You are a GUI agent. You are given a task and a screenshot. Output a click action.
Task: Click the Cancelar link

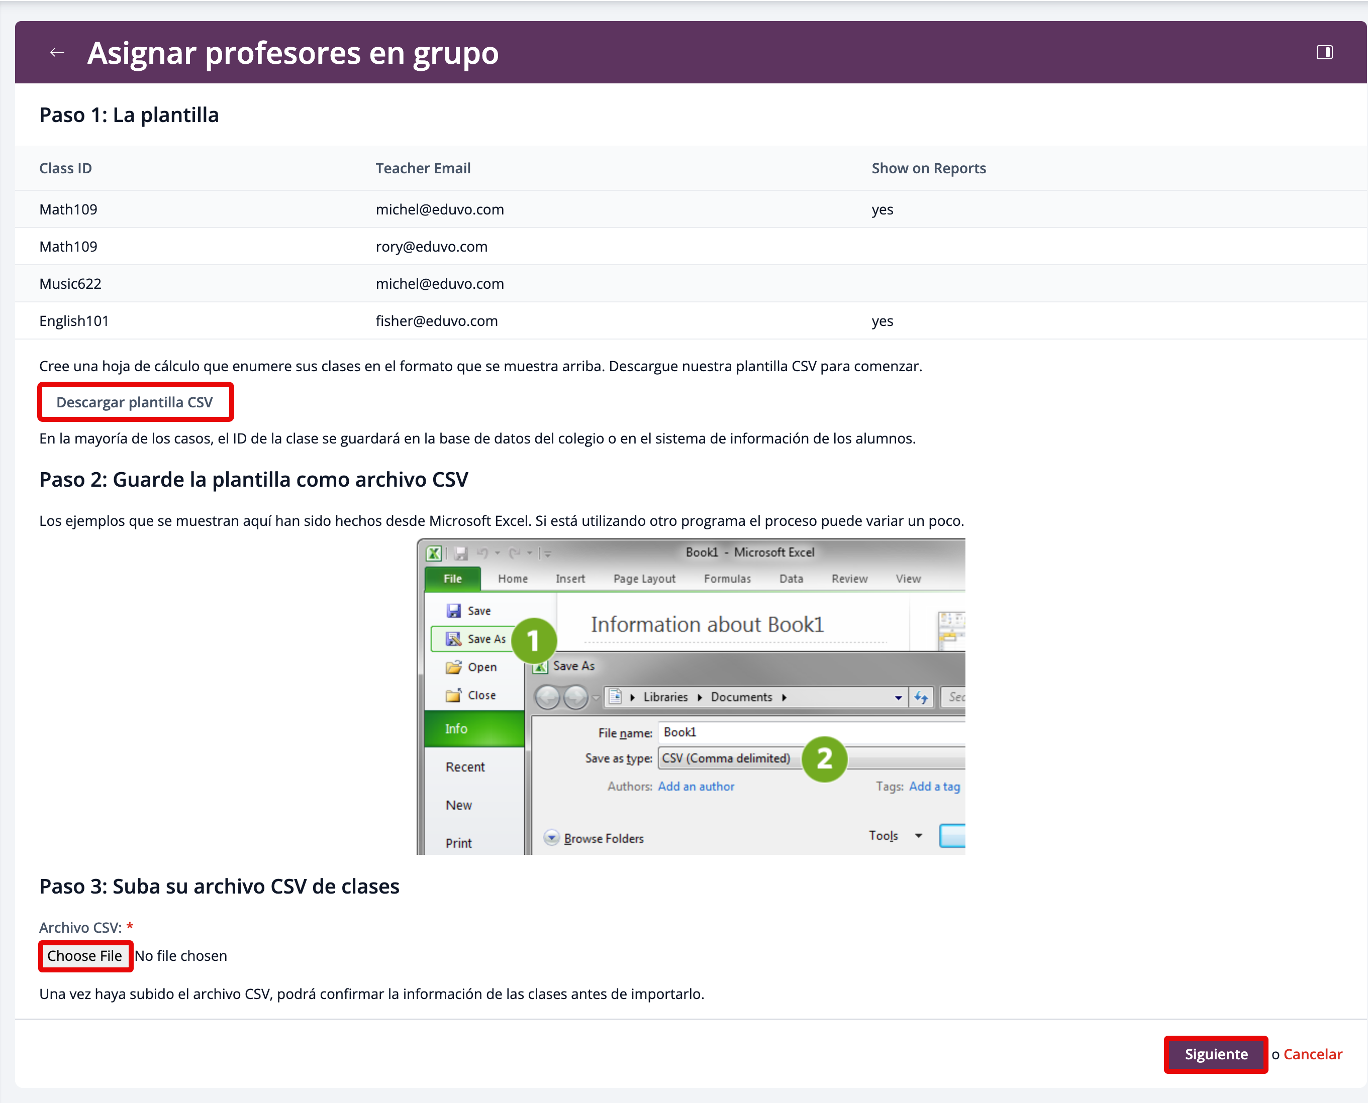click(1312, 1054)
